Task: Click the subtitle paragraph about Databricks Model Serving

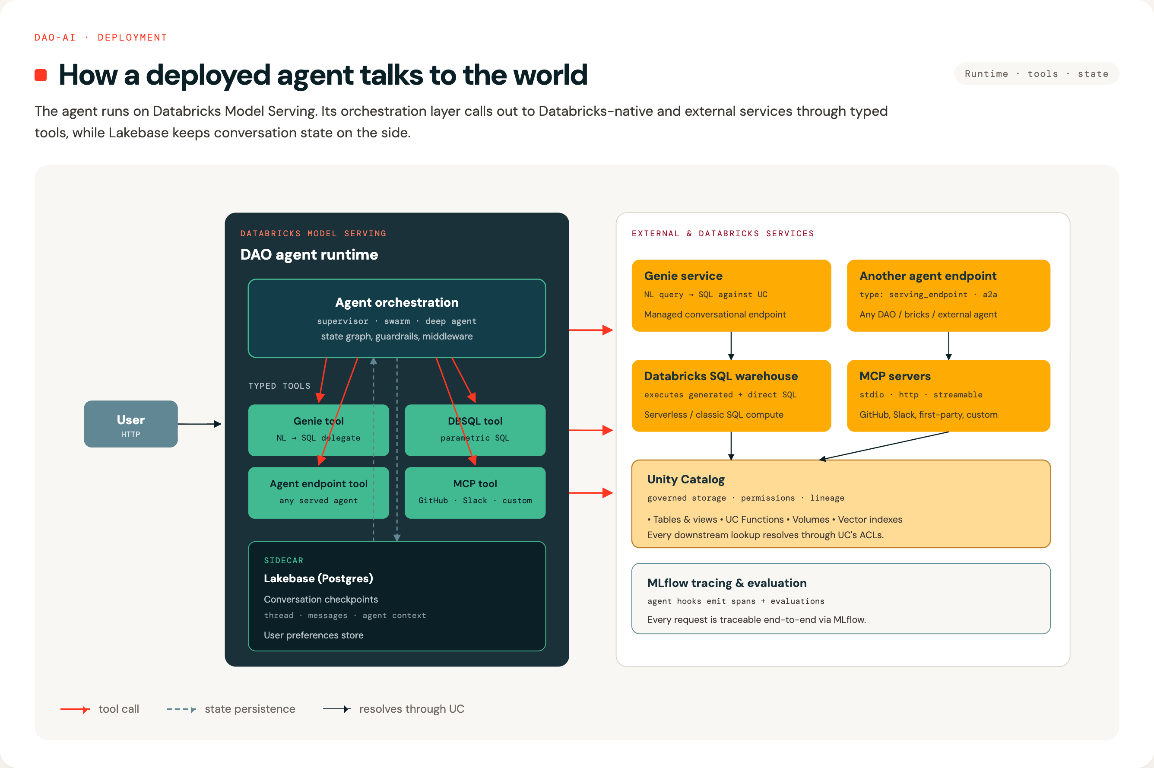Action: (461, 122)
